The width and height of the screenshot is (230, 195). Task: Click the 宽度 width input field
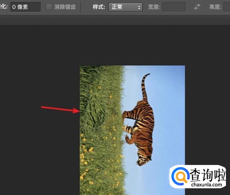[174, 7]
